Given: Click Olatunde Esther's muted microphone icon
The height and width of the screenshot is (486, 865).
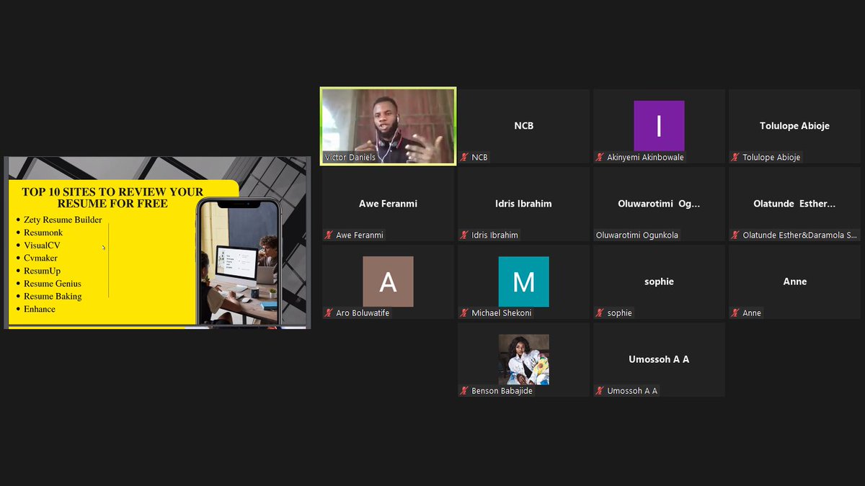Looking at the screenshot, I should point(735,235).
